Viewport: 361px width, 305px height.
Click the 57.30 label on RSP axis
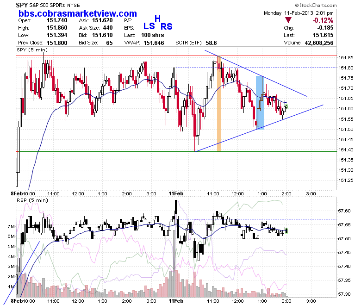[344, 294]
